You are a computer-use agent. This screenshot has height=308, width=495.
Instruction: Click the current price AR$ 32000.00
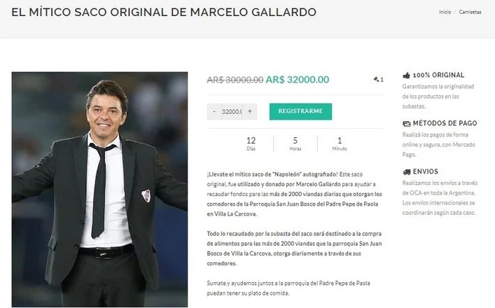tap(298, 80)
